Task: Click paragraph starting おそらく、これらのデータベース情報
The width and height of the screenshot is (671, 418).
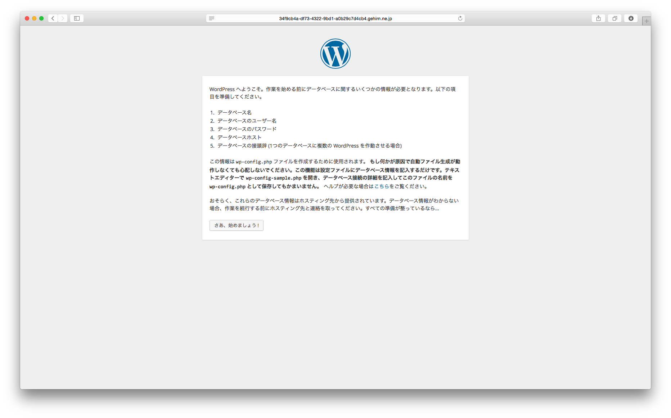Action: (334, 204)
